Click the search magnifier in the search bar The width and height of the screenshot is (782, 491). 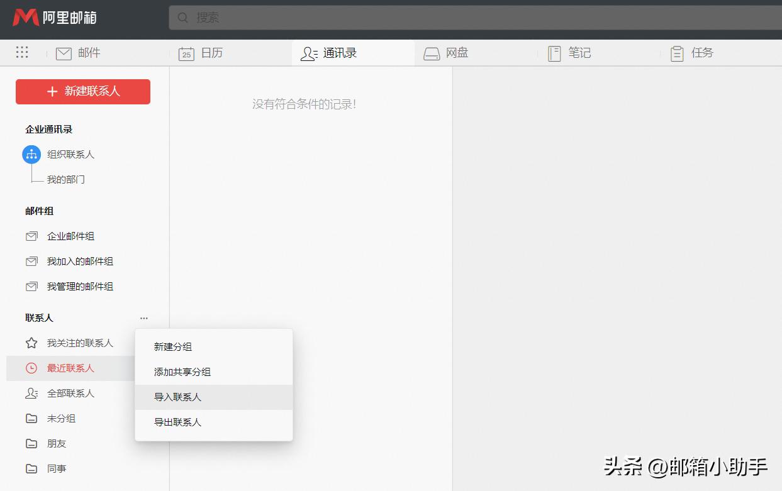pos(182,18)
